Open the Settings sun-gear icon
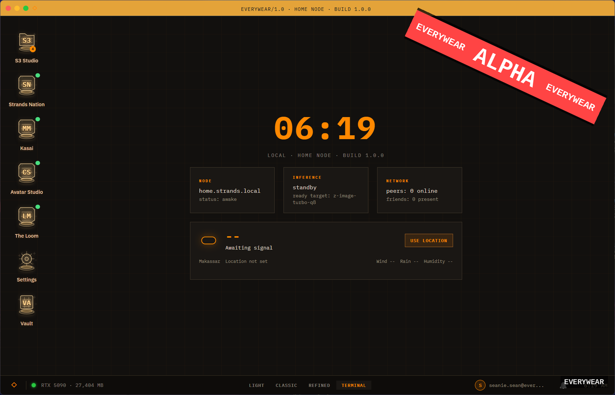The height and width of the screenshot is (395, 615). (26, 261)
